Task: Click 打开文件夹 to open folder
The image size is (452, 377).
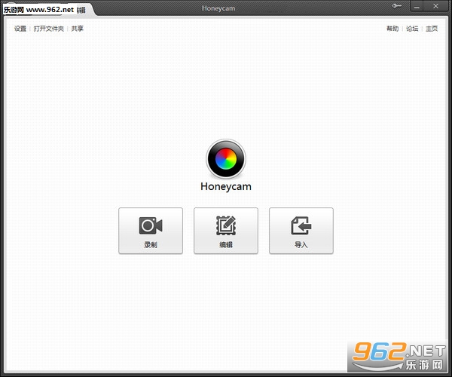Action: [49, 29]
